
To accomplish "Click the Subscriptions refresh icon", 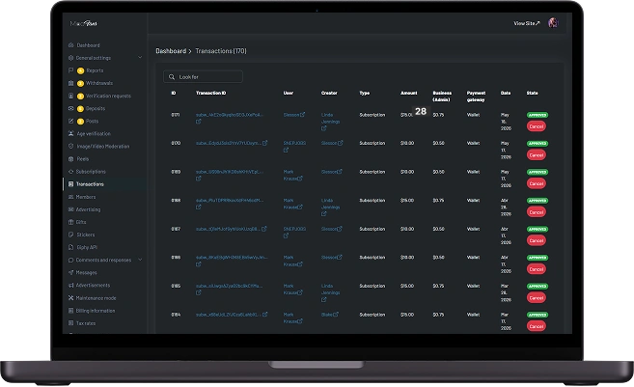I will (x=71, y=172).
